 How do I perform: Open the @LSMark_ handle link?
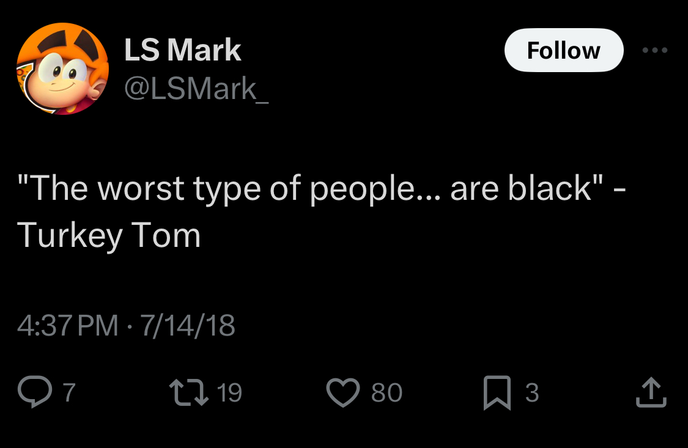[196, 89]
